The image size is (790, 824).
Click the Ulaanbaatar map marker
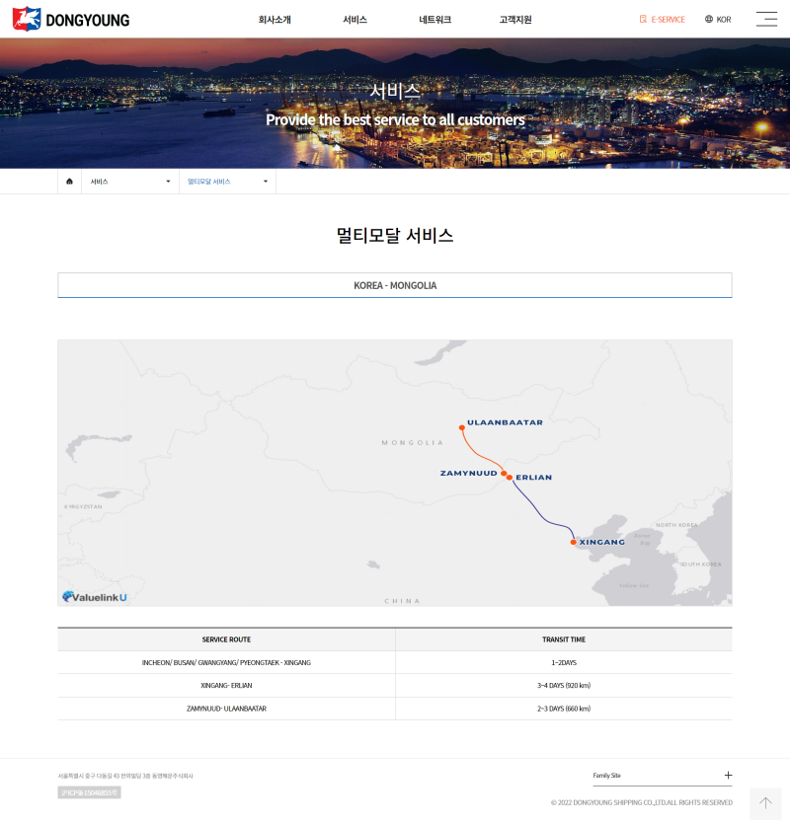(x=461, y=427)
